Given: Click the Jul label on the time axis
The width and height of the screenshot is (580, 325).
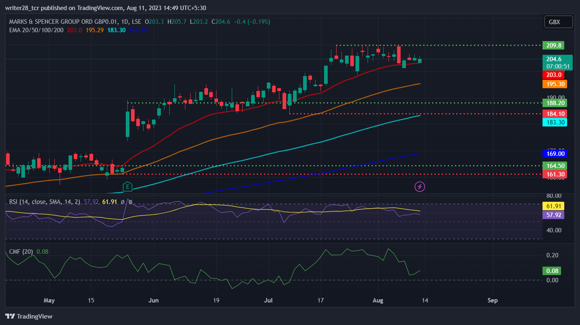Looking at the screenshot, I should point(268,300).
